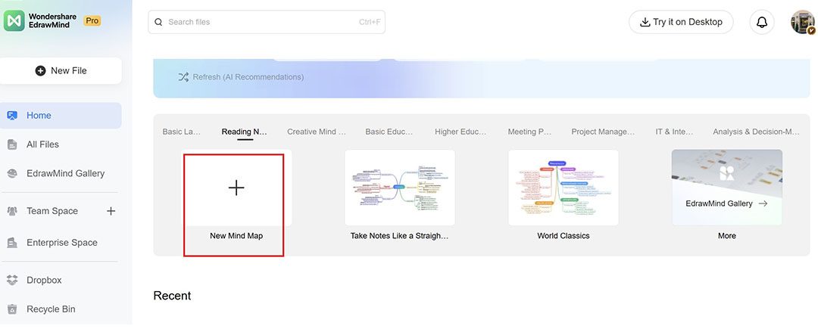Click the Wondershare EdrawMind logo icon

click(14, 21)
